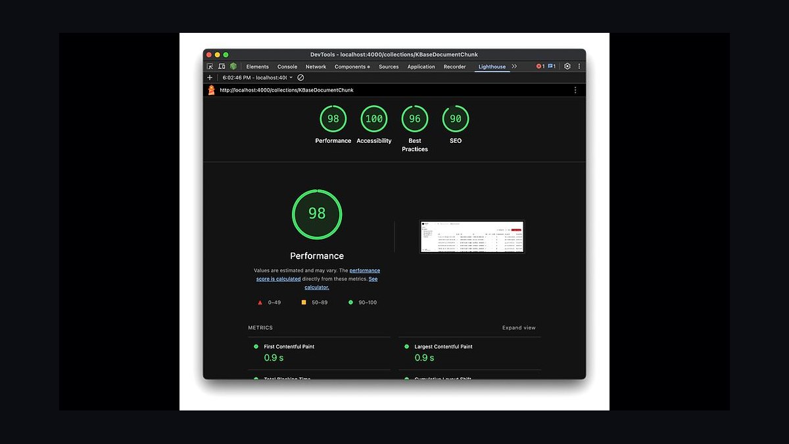The image size is (789, 444).
Task: Click the clear all reports icon
Action: (300, 78)
